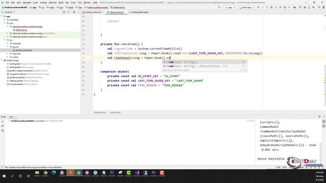Click the KotlinCountdownWidBG build result entry
The image size is (326, 183).
pyautogui.click(x=35, y=121)
